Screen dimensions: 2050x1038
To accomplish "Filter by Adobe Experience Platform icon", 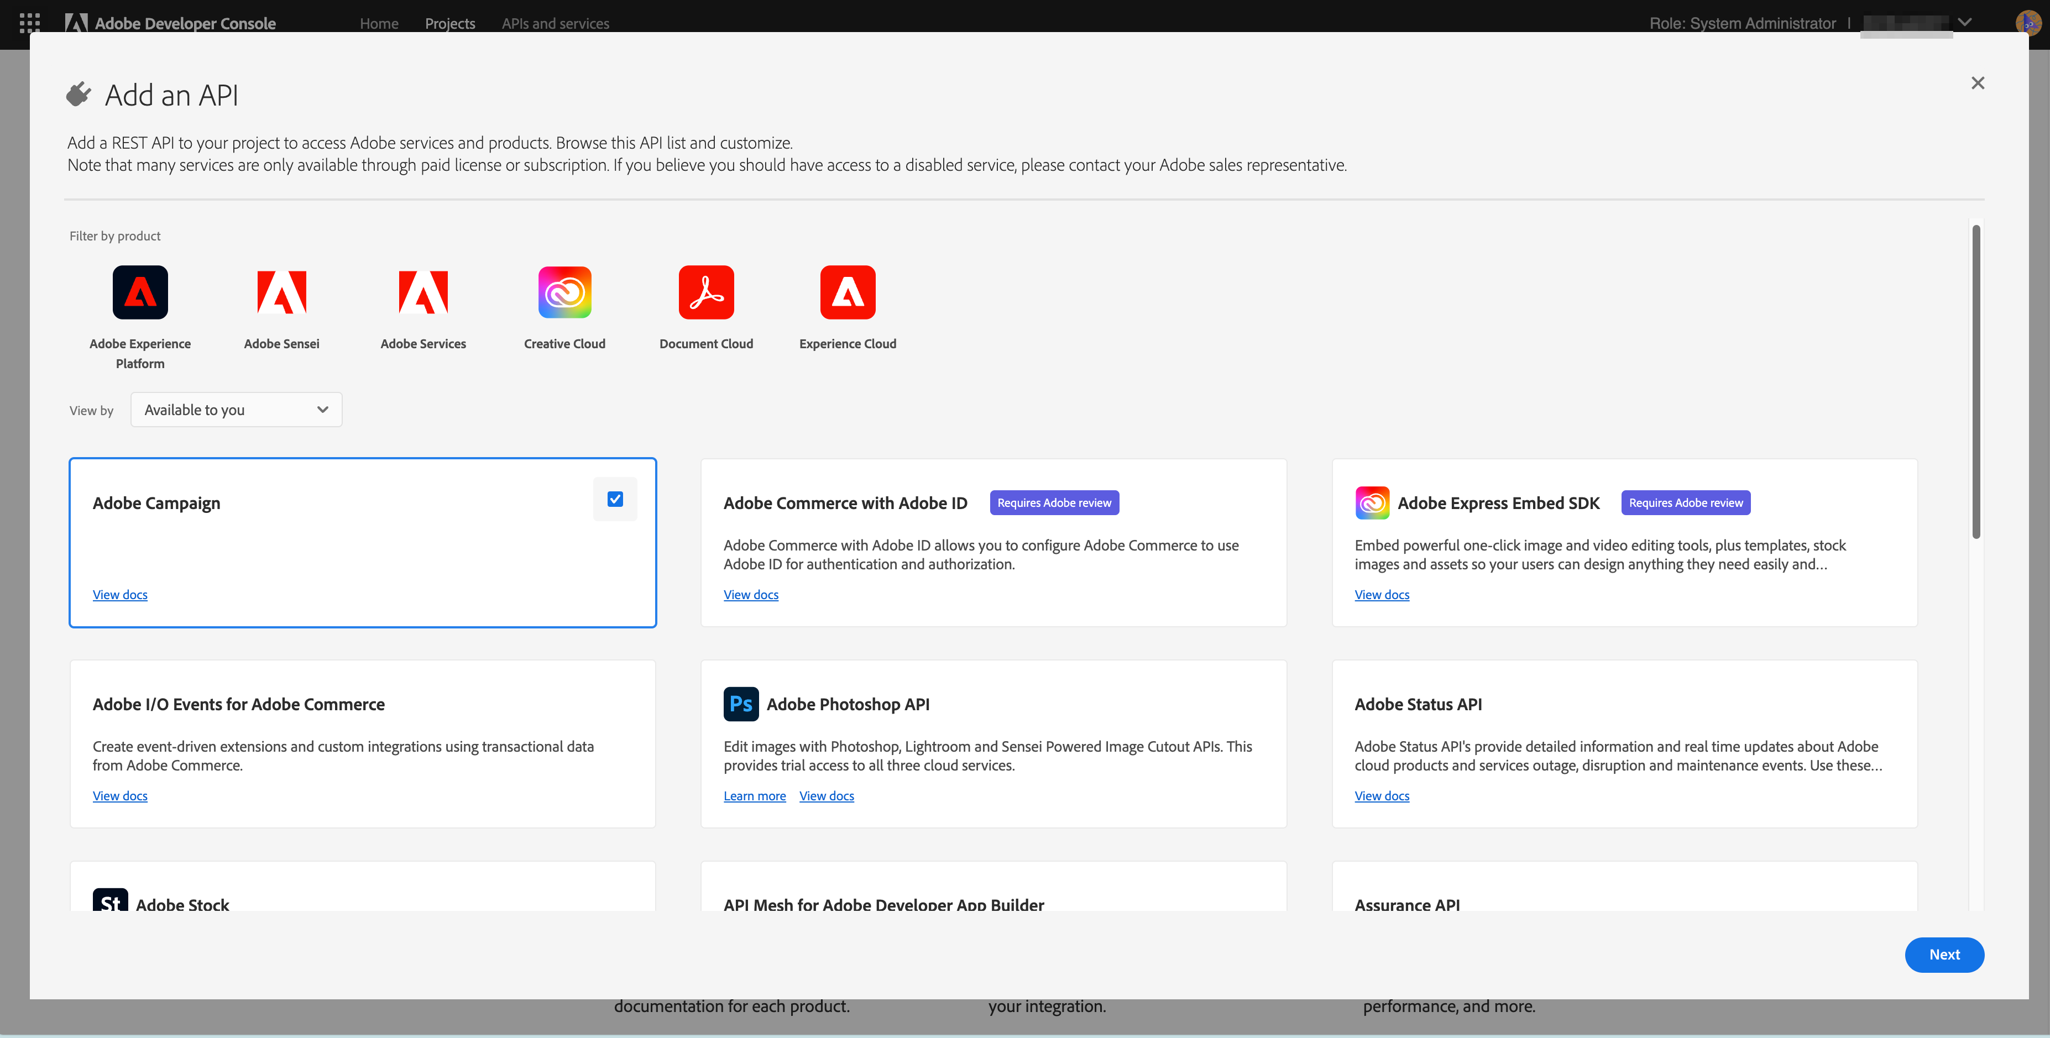I will [140, 292].
